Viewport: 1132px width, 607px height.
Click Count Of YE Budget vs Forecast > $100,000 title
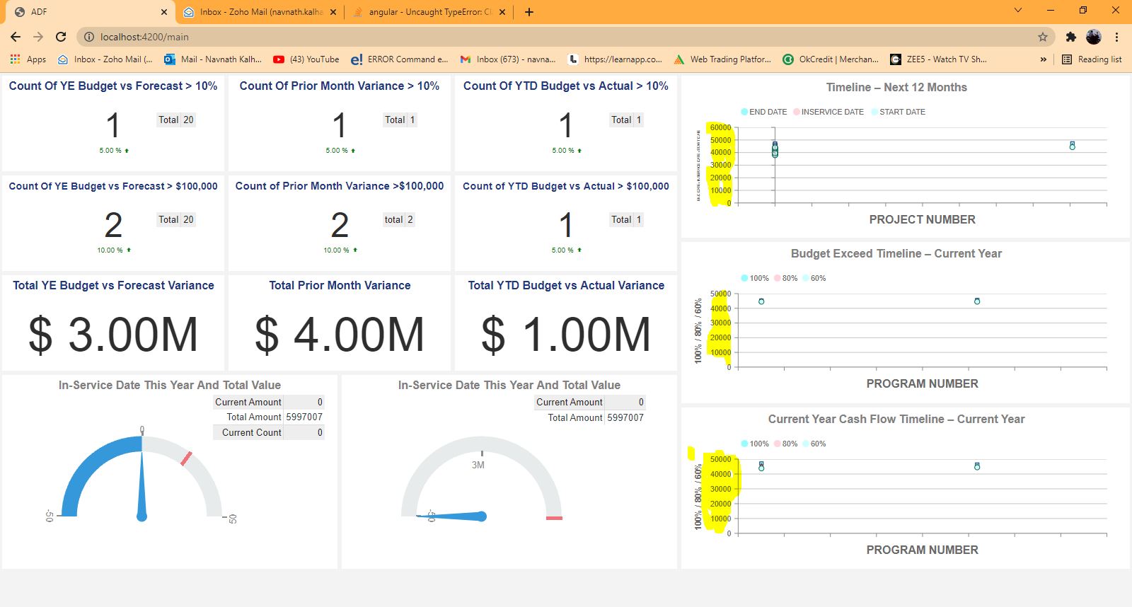(x=113, y=186)
